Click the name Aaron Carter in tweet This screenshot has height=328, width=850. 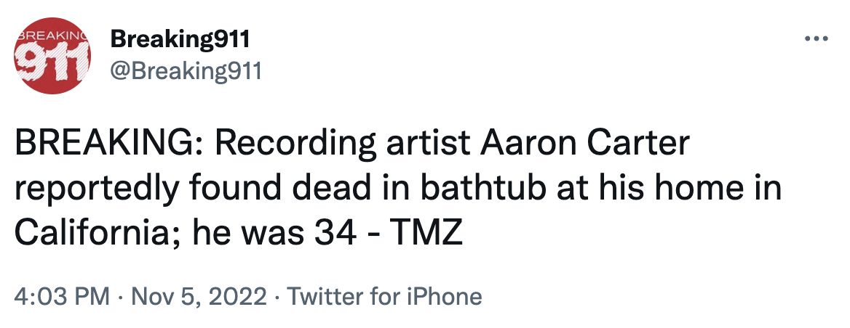[585, 143]
